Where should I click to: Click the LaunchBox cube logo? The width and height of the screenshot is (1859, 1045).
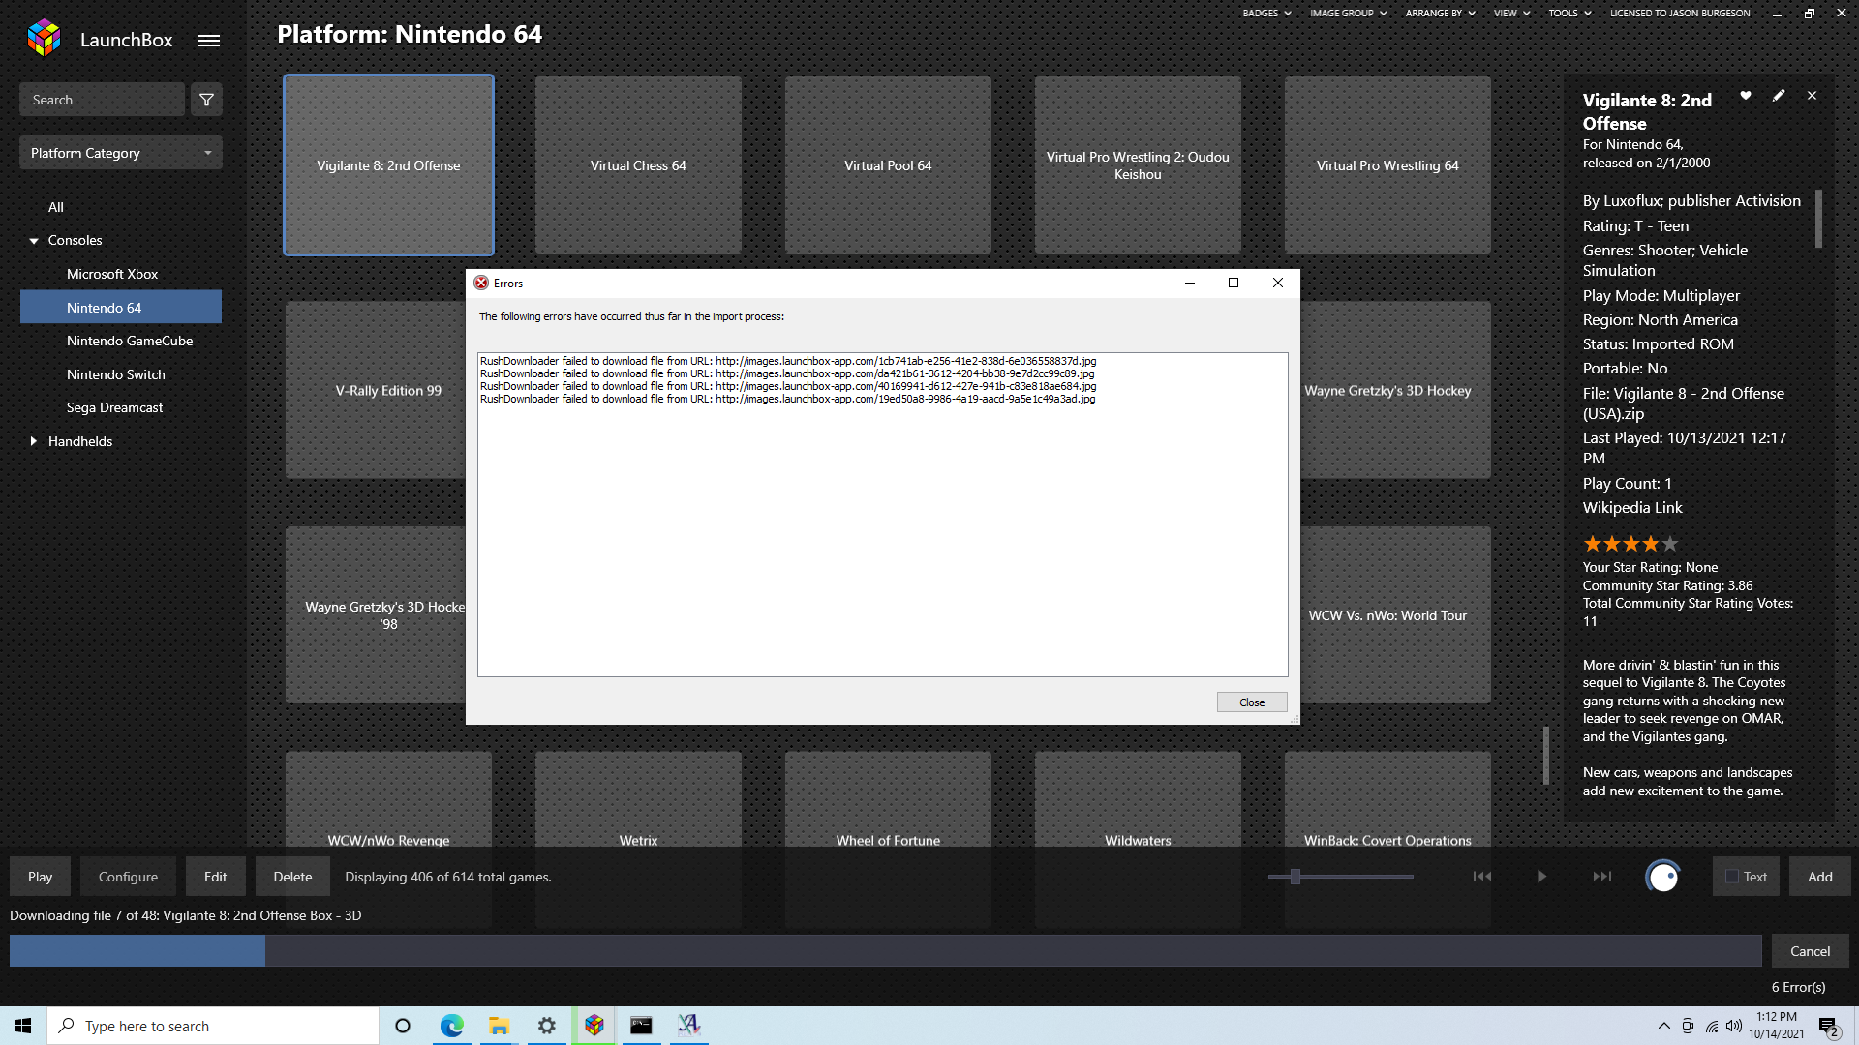click(45, 39)
